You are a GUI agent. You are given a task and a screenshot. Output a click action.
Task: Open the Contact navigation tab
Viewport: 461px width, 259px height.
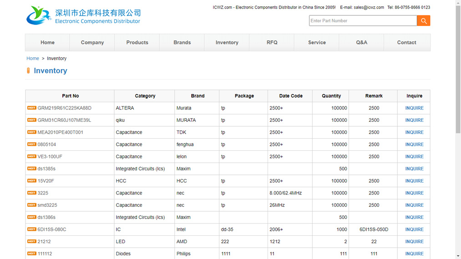406,42
